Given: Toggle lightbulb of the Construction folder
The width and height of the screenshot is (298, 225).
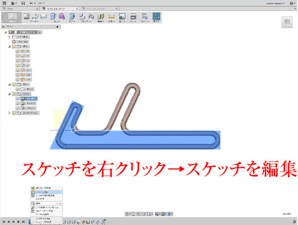Looking at the screenshot, I should (x=14, y=113).
